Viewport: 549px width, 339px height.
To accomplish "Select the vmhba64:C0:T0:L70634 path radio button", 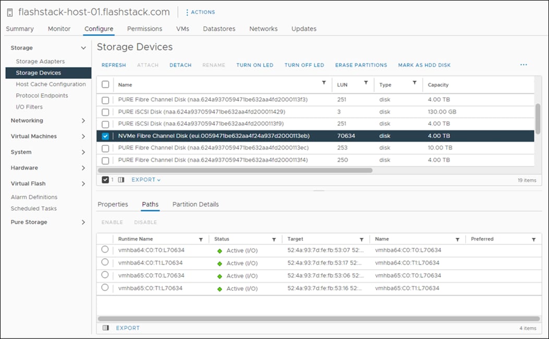I will pyautogui.click(x=105, y=250).
